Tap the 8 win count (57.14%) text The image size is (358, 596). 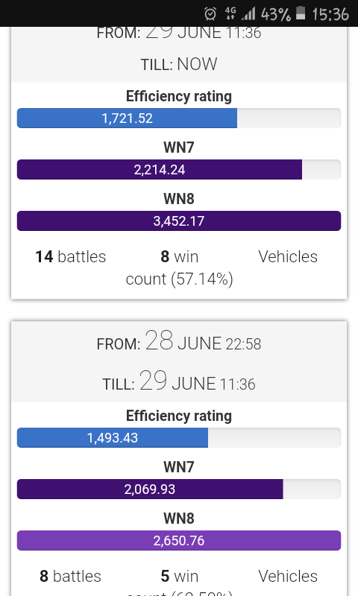tap(179, 268)
